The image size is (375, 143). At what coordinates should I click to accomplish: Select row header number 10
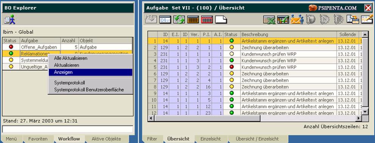pos(152,100)
